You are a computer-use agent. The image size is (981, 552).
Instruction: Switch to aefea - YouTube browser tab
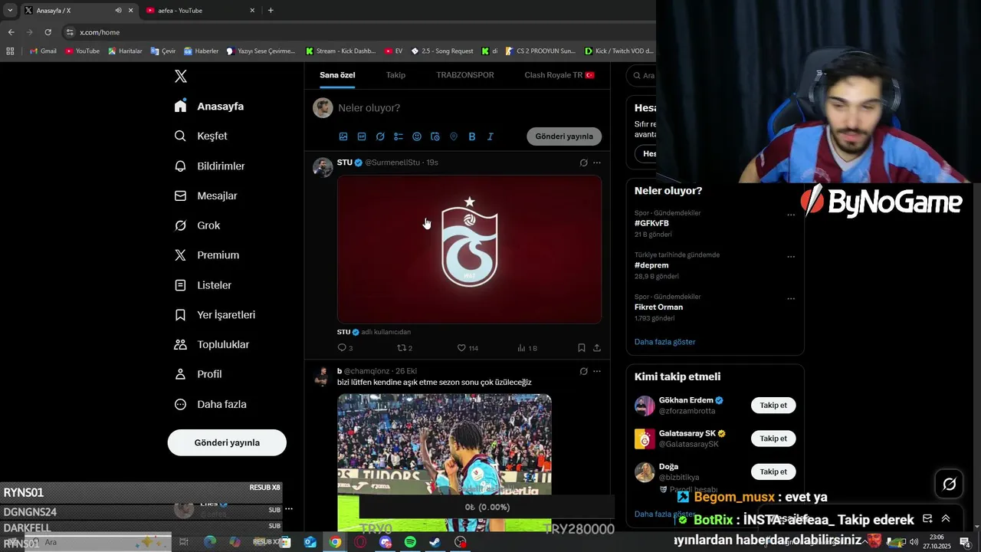pos(201,11)
